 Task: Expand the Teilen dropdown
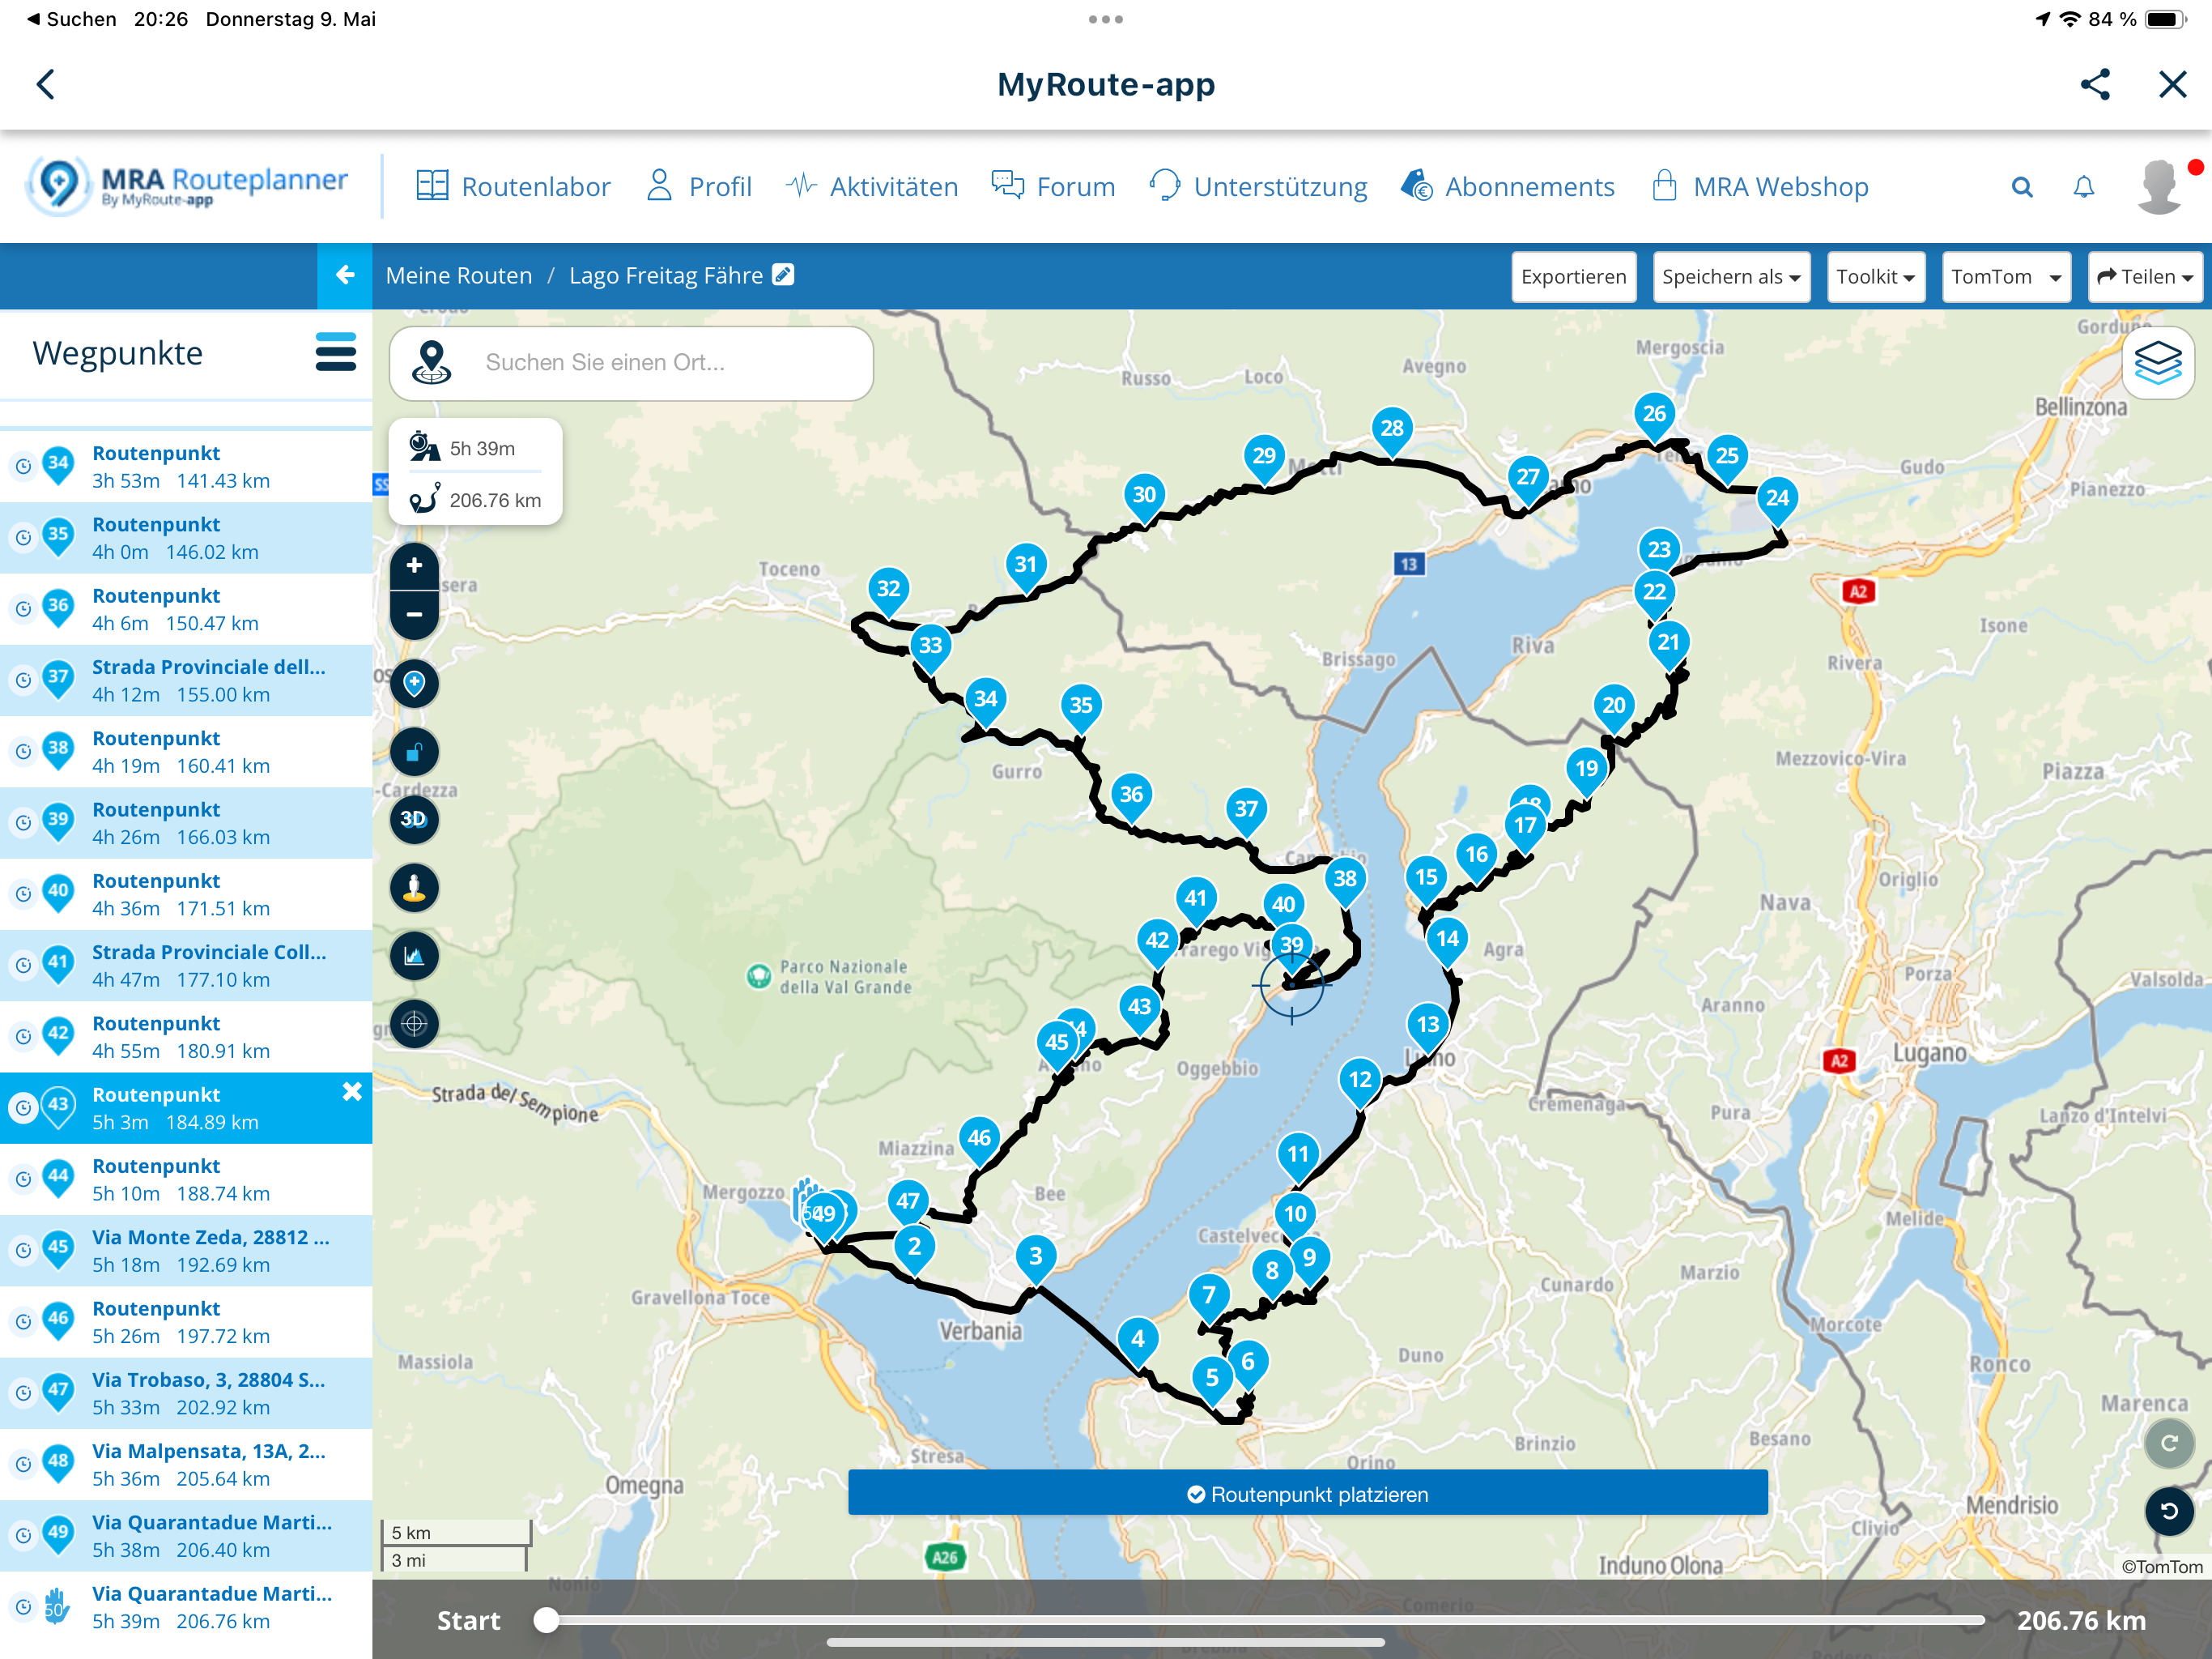(x=2145, y=276)
